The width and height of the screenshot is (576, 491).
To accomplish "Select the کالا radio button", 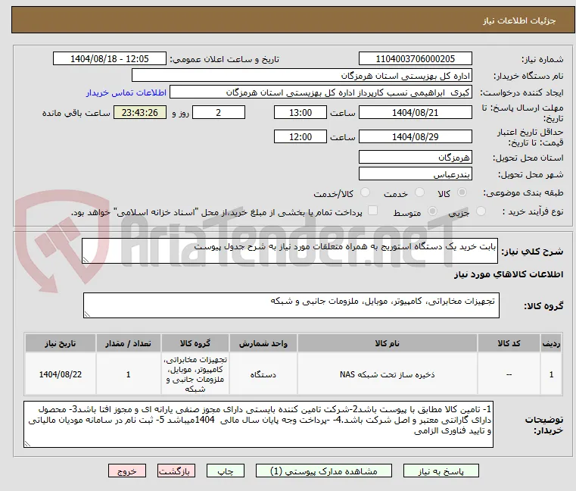I will (462, 192).
